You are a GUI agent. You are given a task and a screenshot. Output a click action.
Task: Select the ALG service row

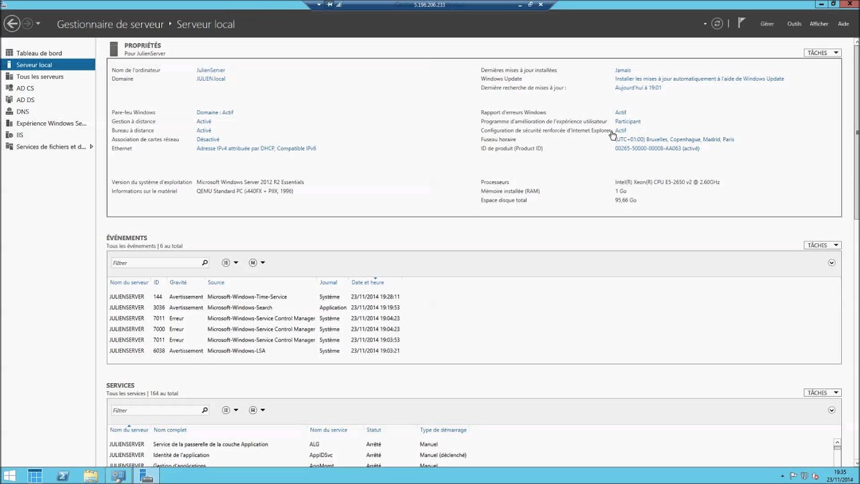pos(470,444)
